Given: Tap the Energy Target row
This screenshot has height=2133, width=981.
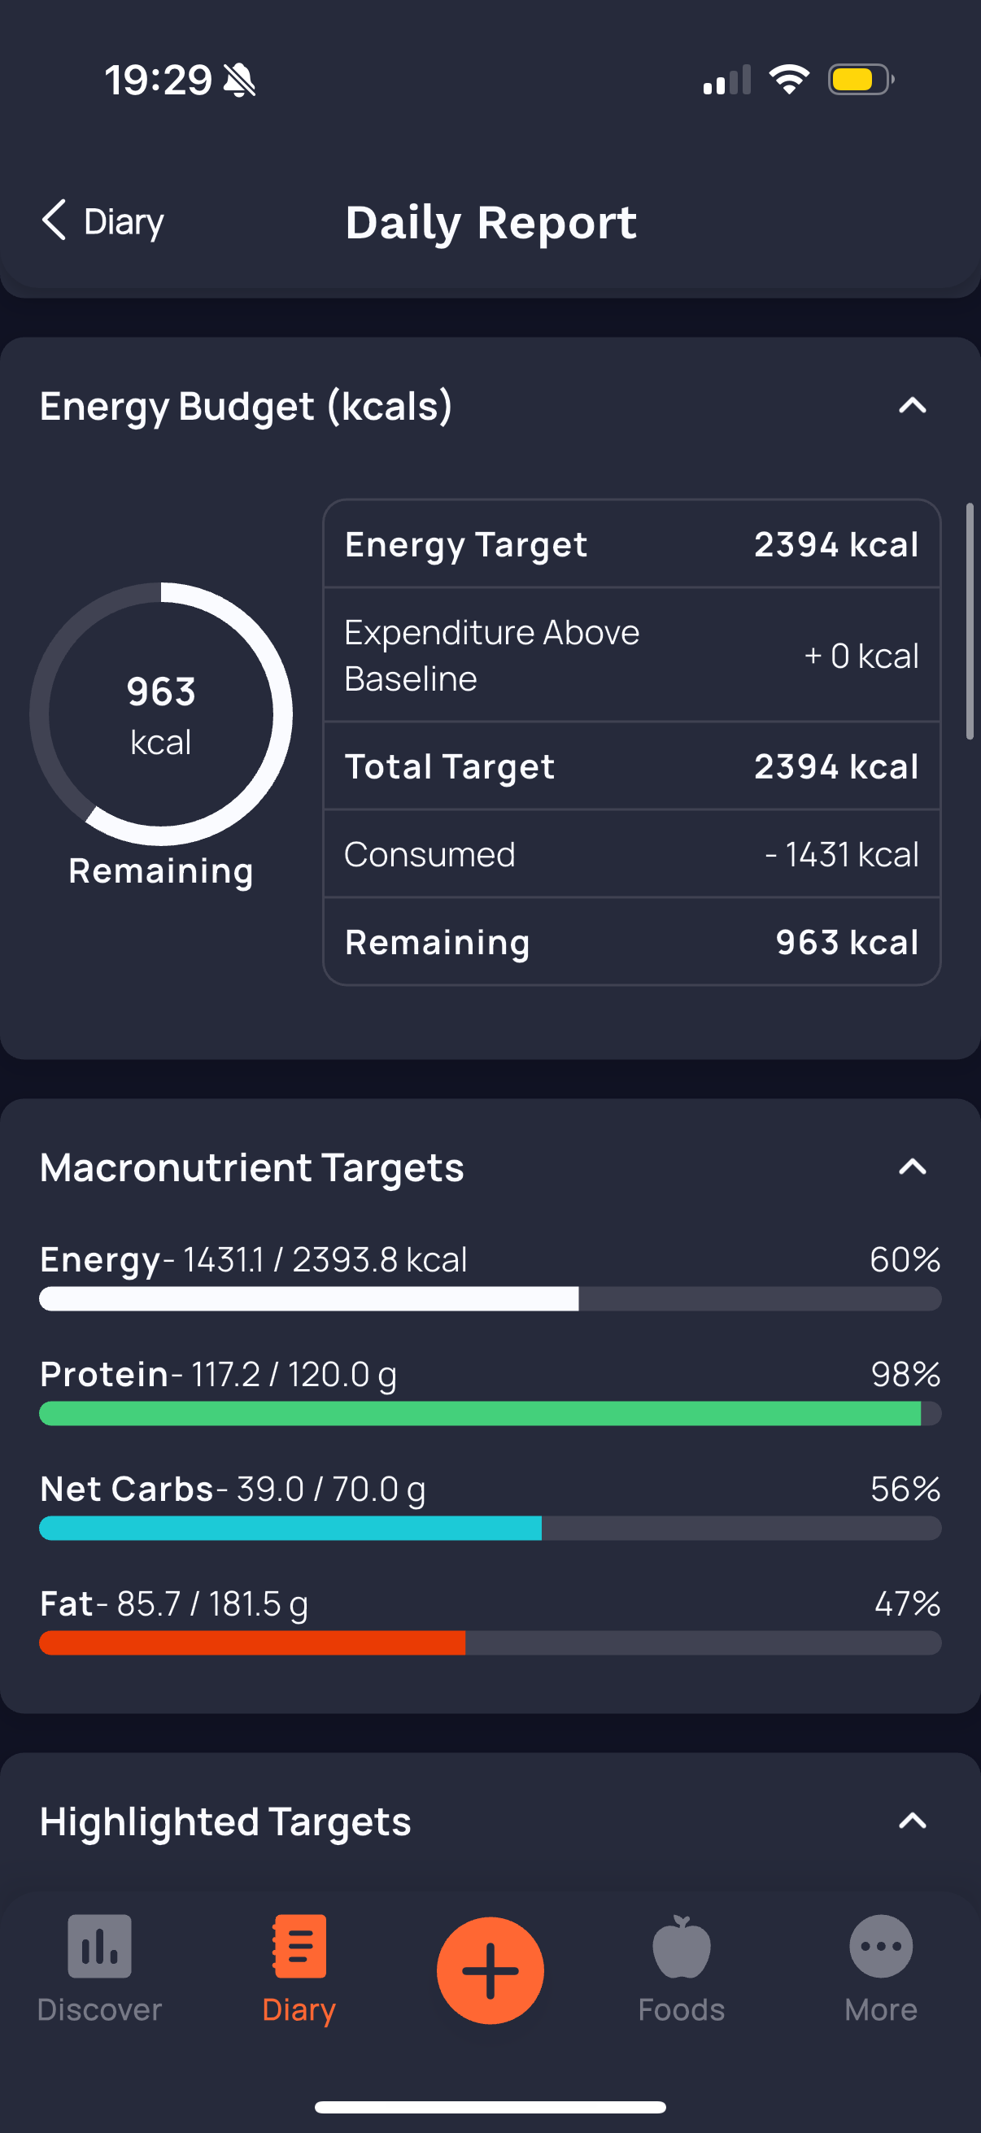Looking at the screenshot, I should click(x=631, y=544).
